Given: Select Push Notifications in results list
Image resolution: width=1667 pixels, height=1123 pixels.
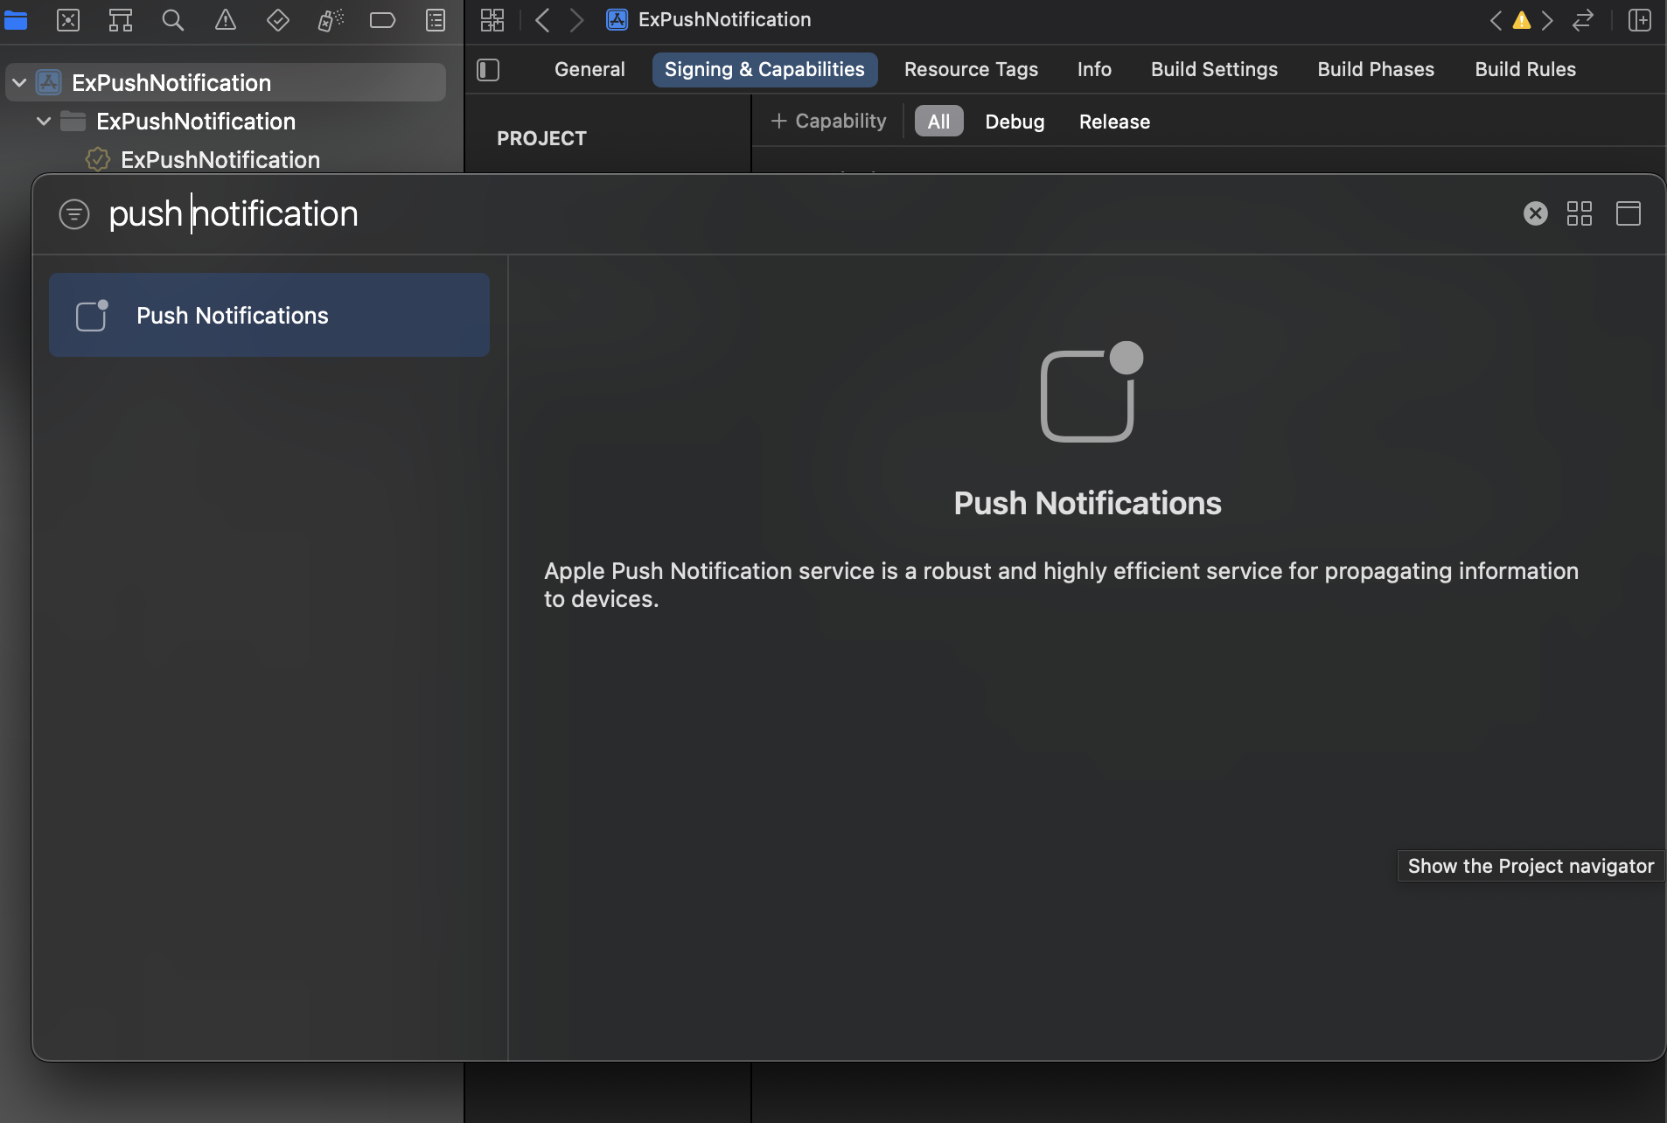Looking at the screenshot, I should point(269,315).
